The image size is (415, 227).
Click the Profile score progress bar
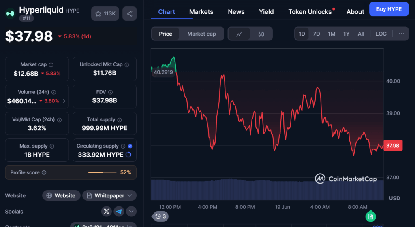[102, 172]
